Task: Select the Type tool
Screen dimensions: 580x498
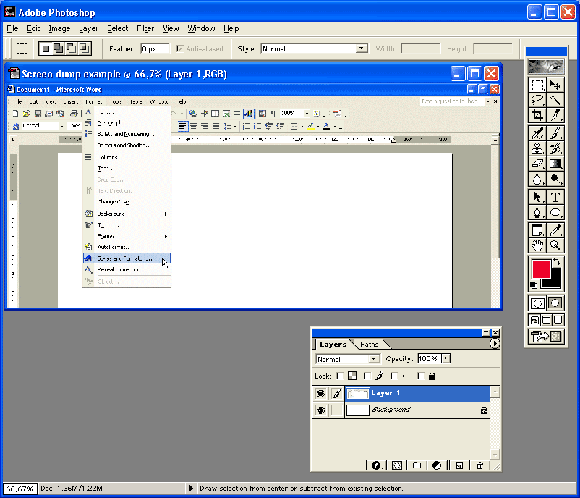Action: (x=555, y=197)
